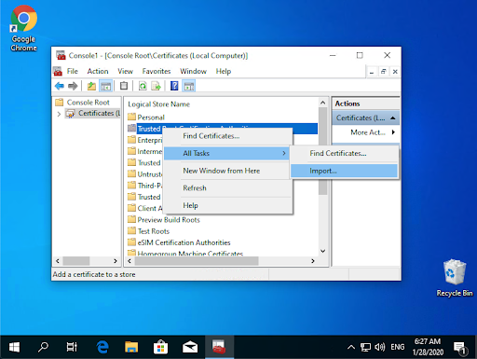Open the Mail app from the taskbar
The image size is (477, 359).
pyautogui.click(x=190, y=347)
